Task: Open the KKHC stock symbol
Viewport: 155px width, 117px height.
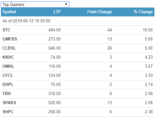Action: tap(8, 57)
